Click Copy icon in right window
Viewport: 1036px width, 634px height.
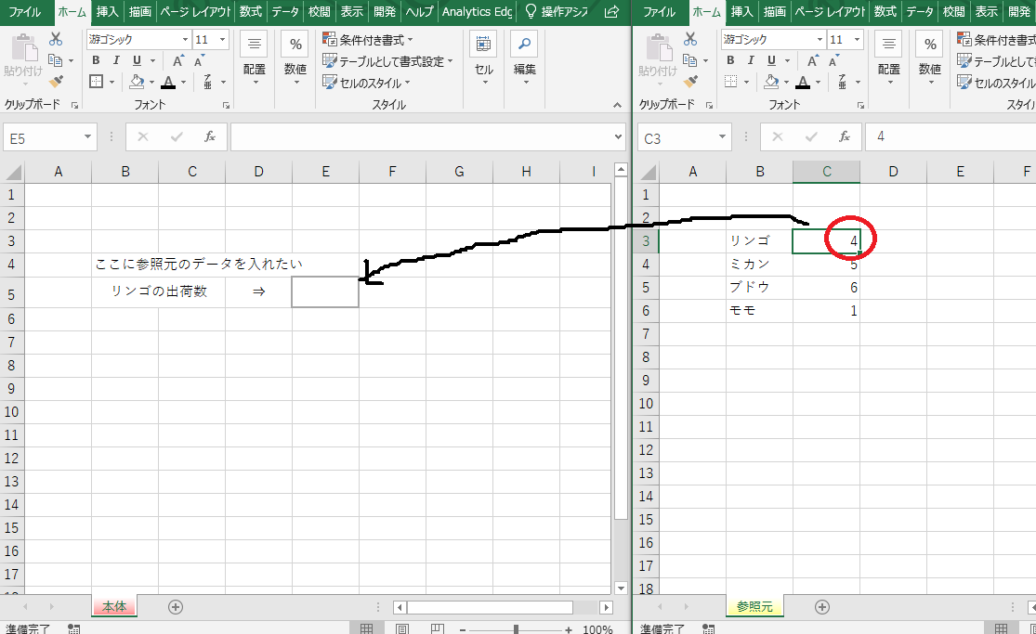[x=689, y=60]
